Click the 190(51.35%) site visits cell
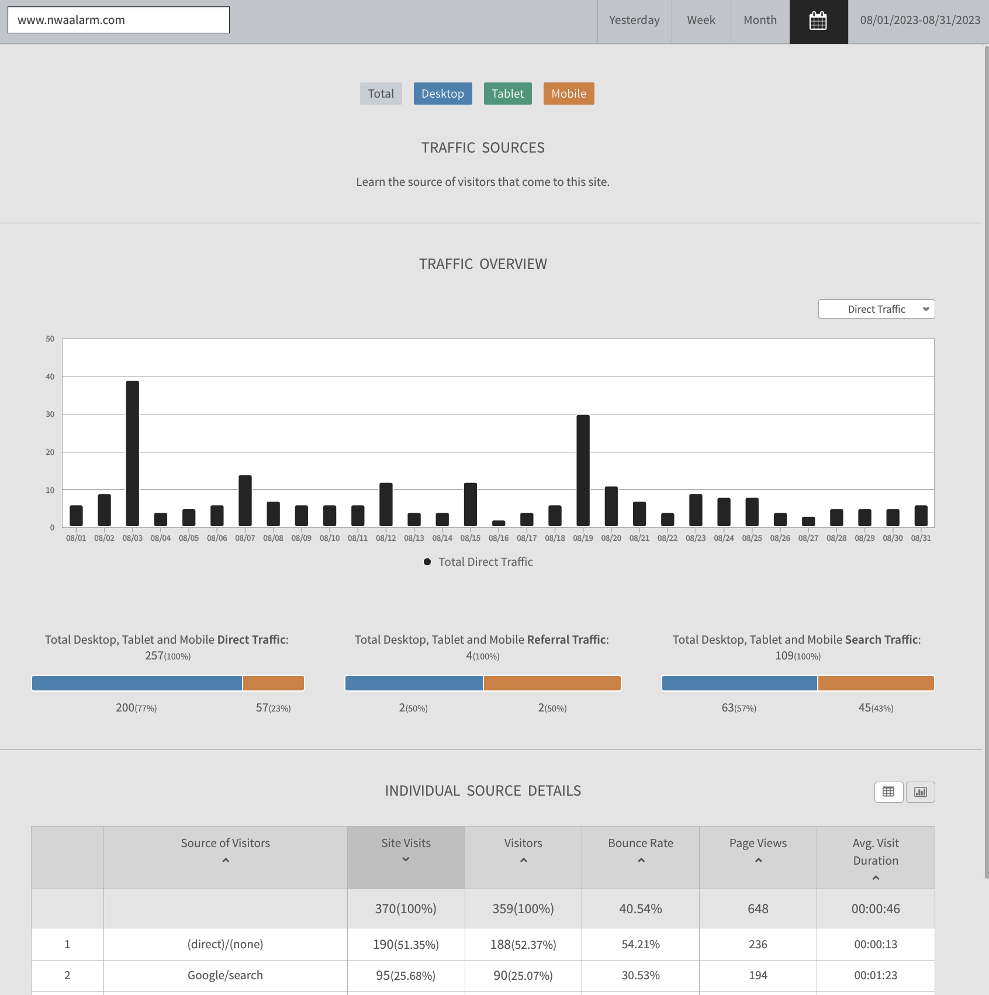 coord(406,944)
